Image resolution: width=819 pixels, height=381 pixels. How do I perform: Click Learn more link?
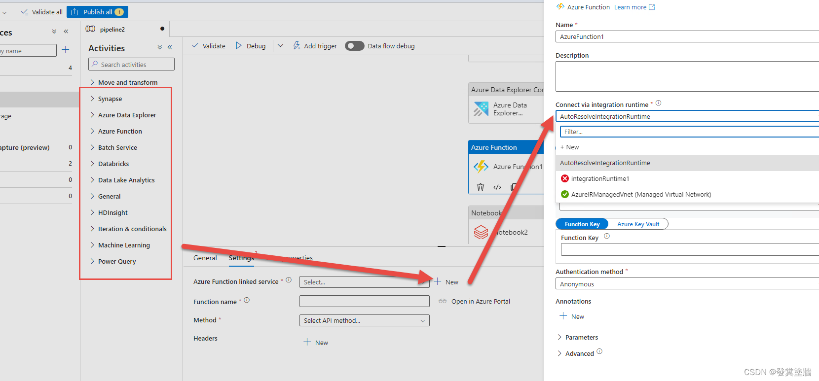click(x=630, y=7)
